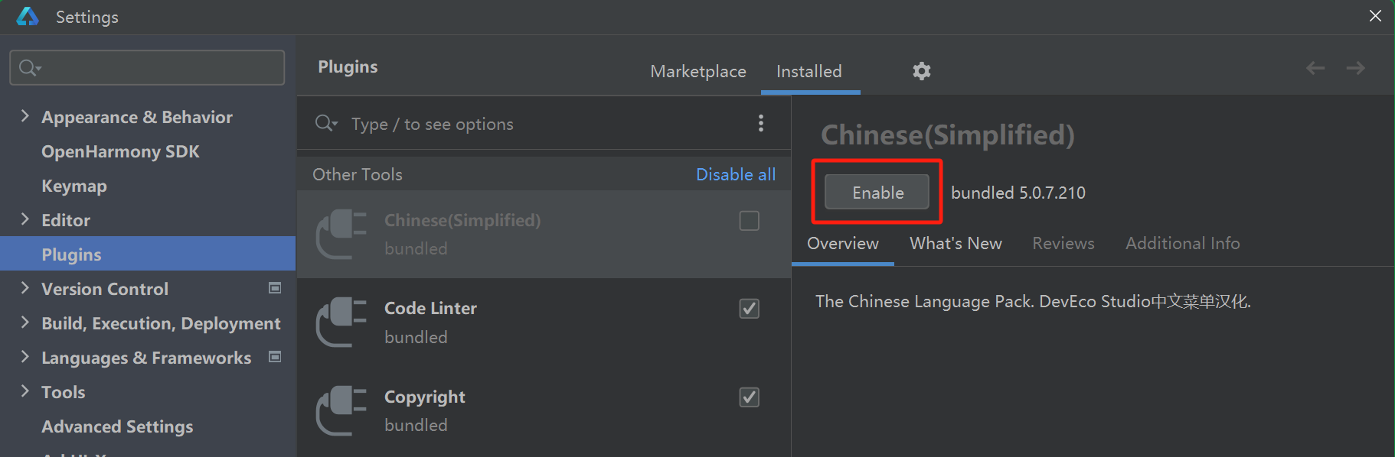Navigate back with the left arrow
The image size is (1395, 457).
click(1315, 69)
